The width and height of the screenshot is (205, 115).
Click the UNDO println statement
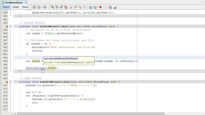coord(61,85)
